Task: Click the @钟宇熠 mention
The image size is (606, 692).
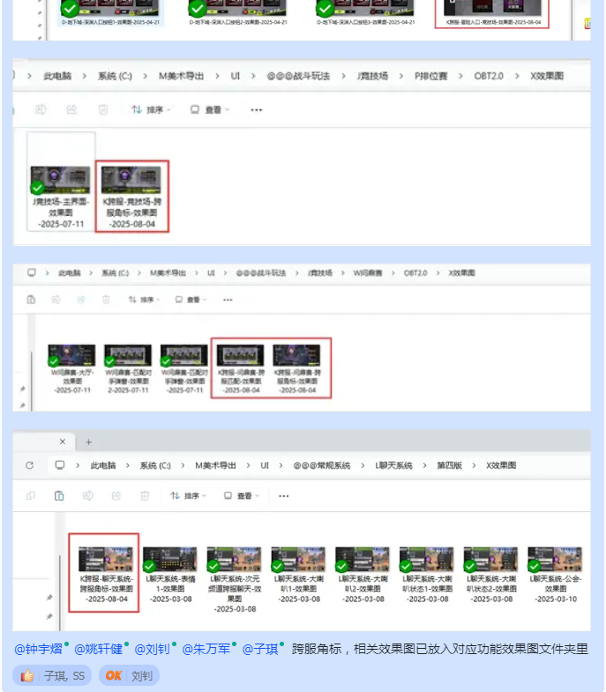Action: 39,649
